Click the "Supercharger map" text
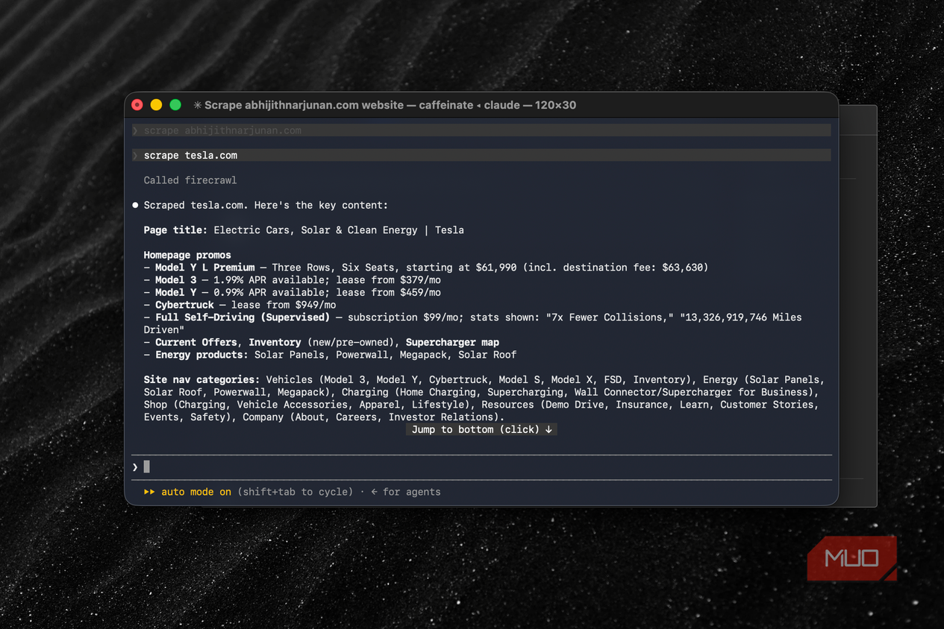The image size is (944, 629). click(x=453, y=342)
